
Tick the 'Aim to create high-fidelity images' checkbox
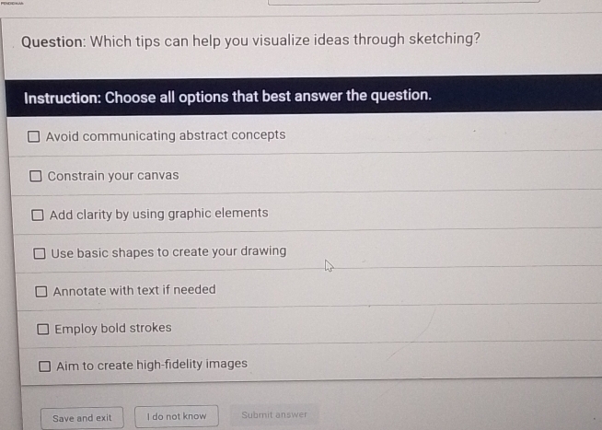(44, 366)
